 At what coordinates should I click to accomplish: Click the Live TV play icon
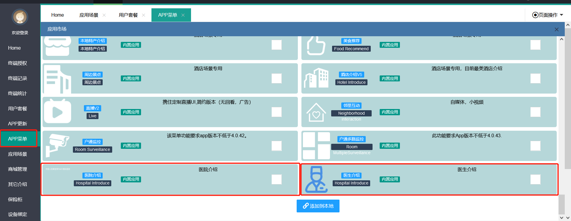click(x=57, y=112)
